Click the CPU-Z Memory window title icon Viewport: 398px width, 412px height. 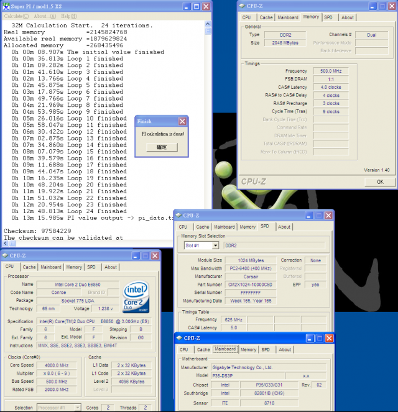[242, 6]
